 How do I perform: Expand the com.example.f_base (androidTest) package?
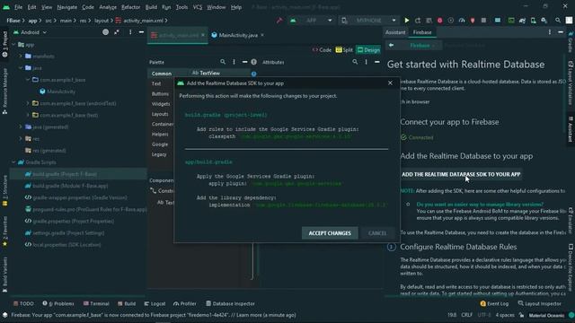click(28, 103)
